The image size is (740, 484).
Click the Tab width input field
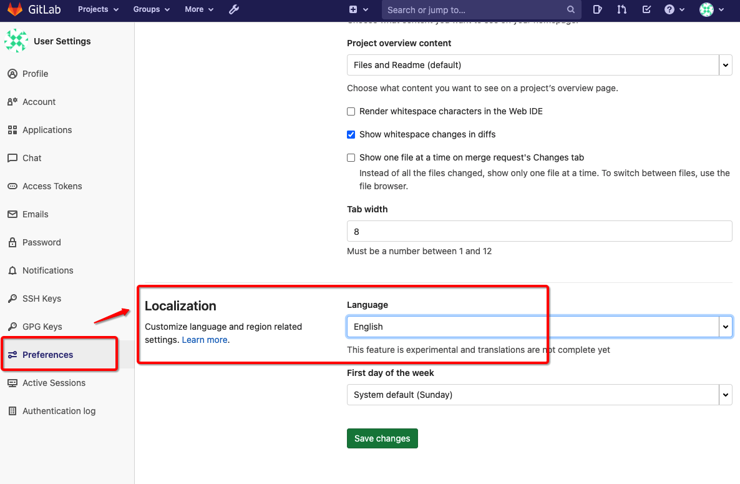click(x=539, y=231)
